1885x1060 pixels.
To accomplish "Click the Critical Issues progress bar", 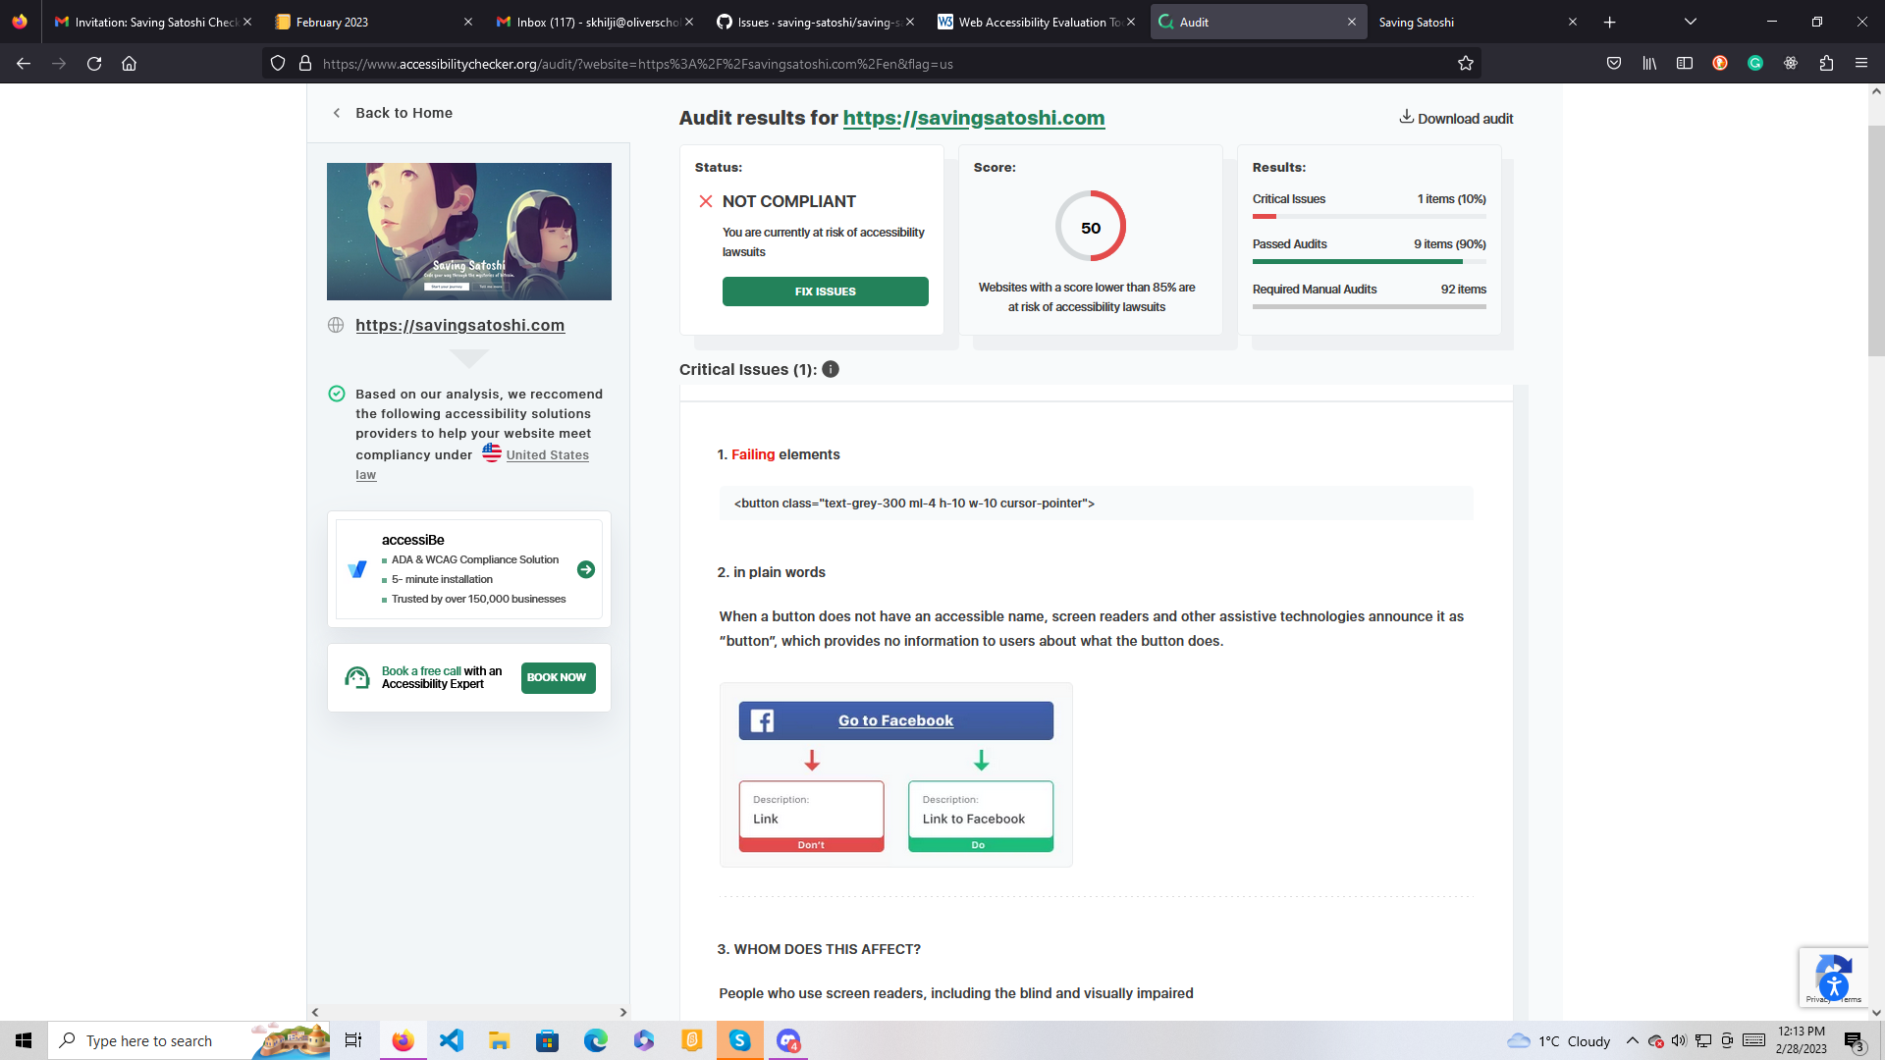I will point(1369,215).
